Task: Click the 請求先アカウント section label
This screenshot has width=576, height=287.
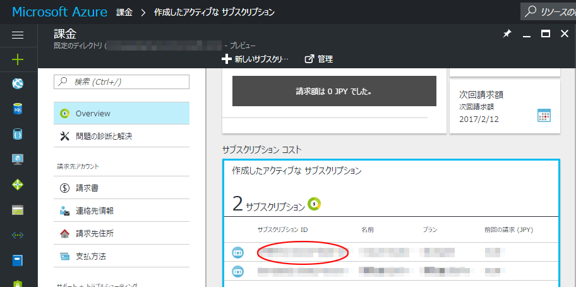Action: (x=78, y=166)
